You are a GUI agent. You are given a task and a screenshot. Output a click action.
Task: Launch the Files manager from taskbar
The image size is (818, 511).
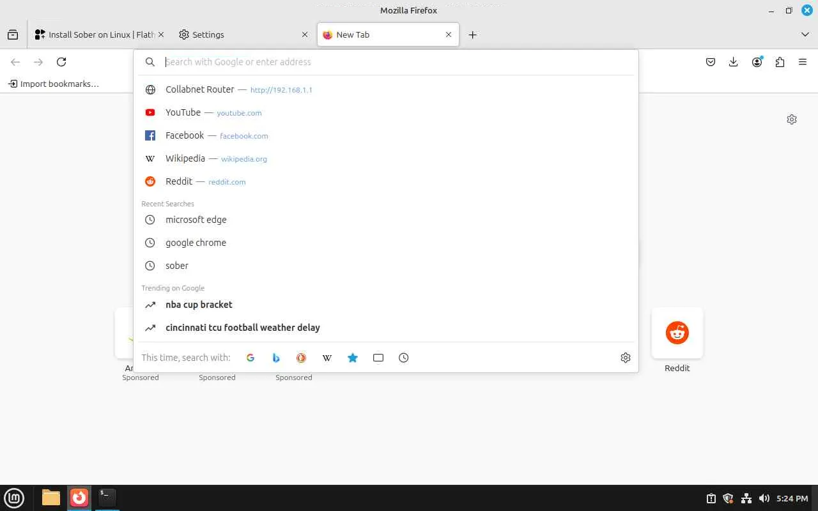(51, 498)
